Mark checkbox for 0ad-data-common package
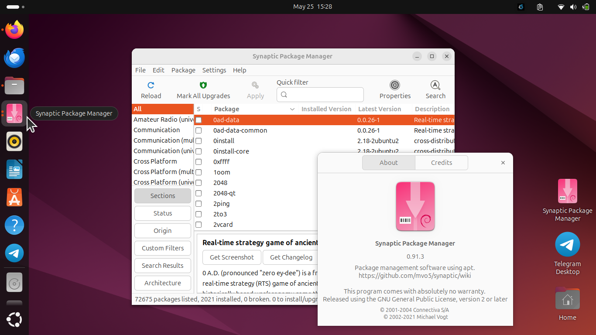Image resolution: width=596 pixels, height=335 pixels. click(199, 130)
